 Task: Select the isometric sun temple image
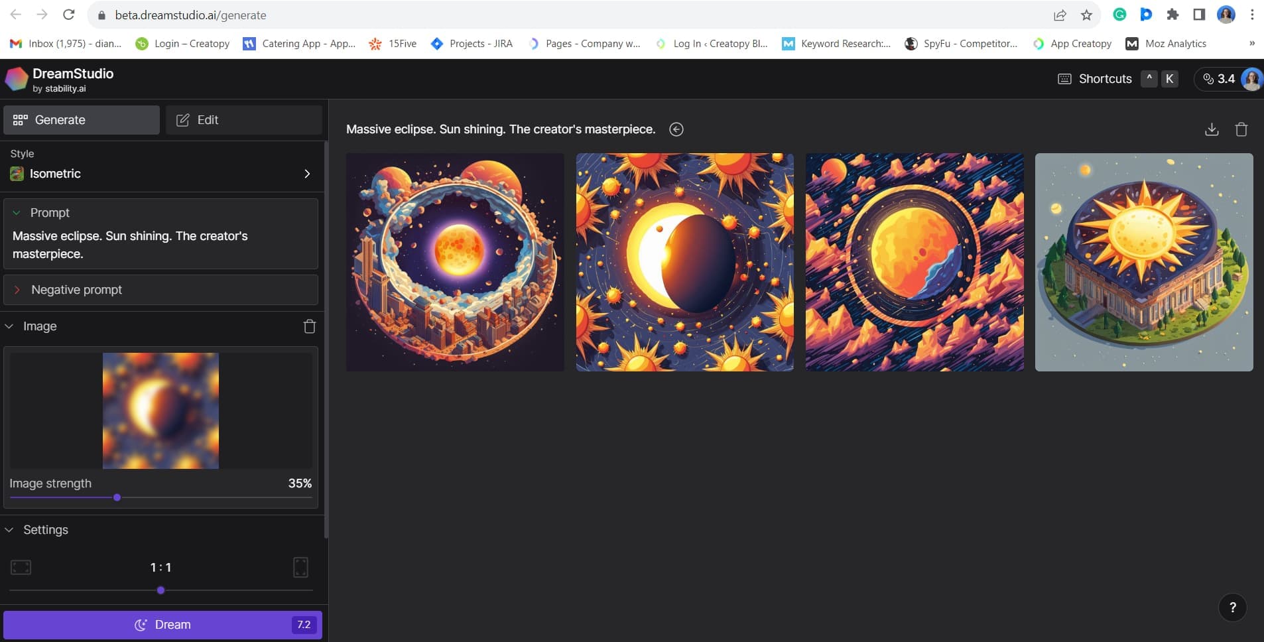(x=1143, y=261)
